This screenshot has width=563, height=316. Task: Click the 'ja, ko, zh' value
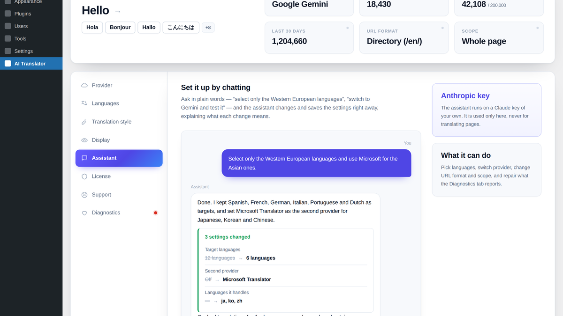pyautogui.click(x=232, y=301)
